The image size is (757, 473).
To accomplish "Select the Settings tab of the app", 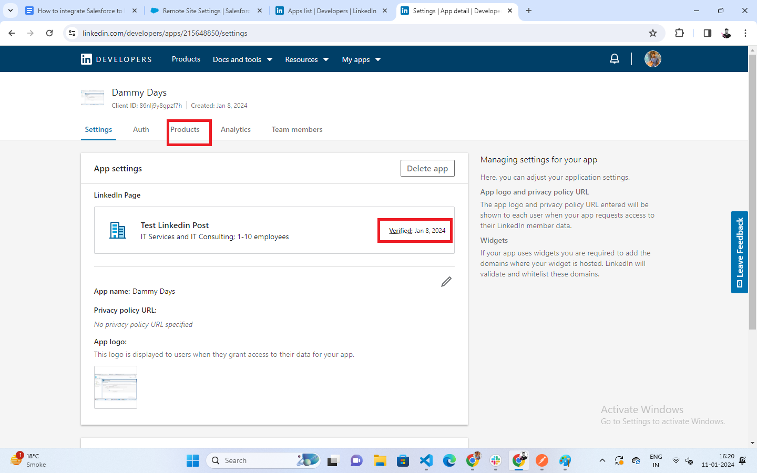I will (98, 129).
